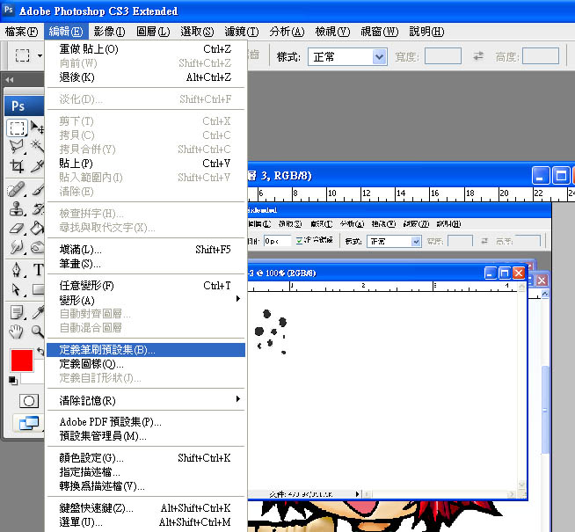Image resolution: width=575 pixels, height=532 pixels.
Task: Toggle anti-alias checkbox in embedded screenshot
Action: [x=300, y=241]
